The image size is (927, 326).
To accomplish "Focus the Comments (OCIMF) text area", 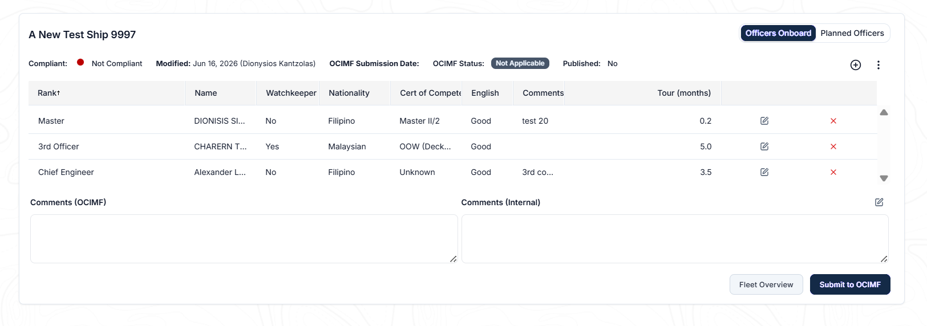I will point(244,239).
